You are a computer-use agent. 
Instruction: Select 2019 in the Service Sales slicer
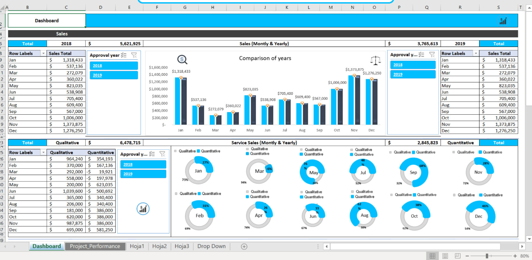click(x=143, y=174)
